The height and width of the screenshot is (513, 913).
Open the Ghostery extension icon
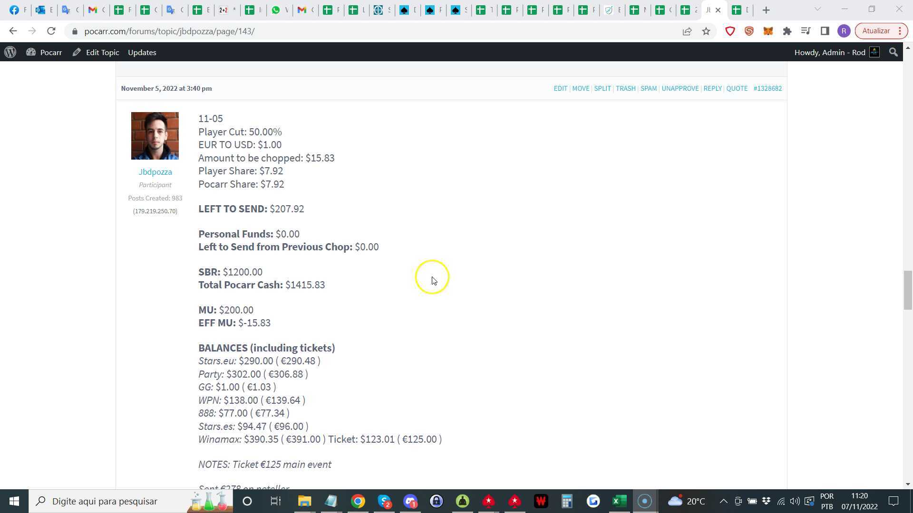click(749, 31)
